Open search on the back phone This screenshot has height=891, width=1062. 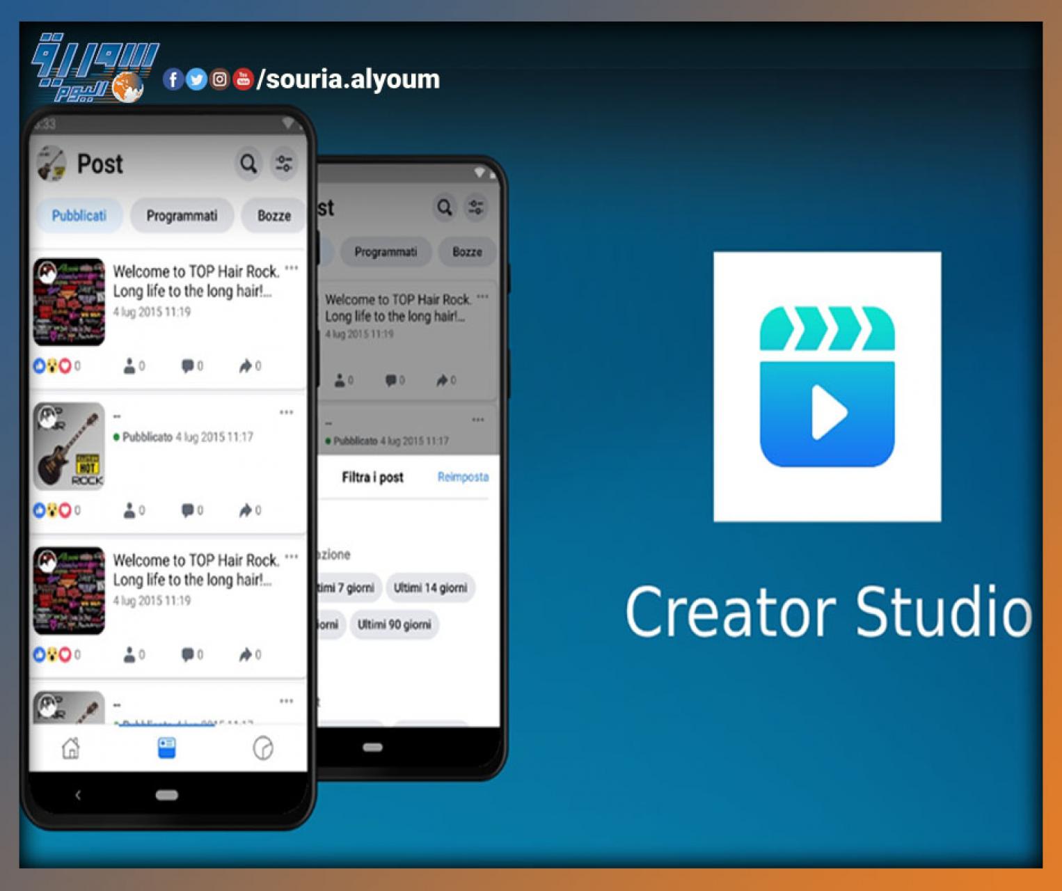[444, 207]
